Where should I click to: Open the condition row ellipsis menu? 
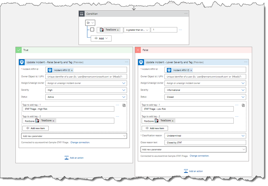tap(180, 30)
